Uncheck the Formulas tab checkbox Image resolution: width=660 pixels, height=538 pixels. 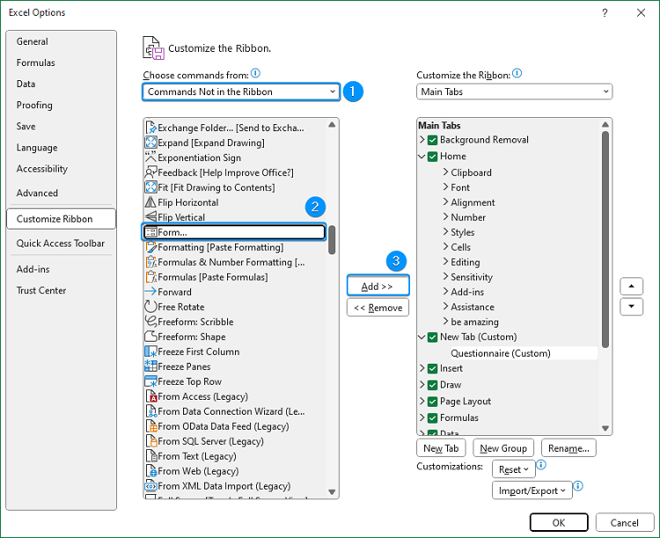[x=432, y=418]
